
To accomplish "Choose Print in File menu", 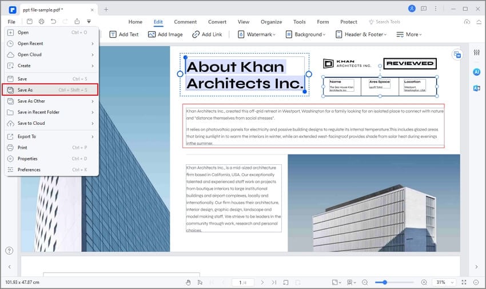I will (x=51, y=148).
